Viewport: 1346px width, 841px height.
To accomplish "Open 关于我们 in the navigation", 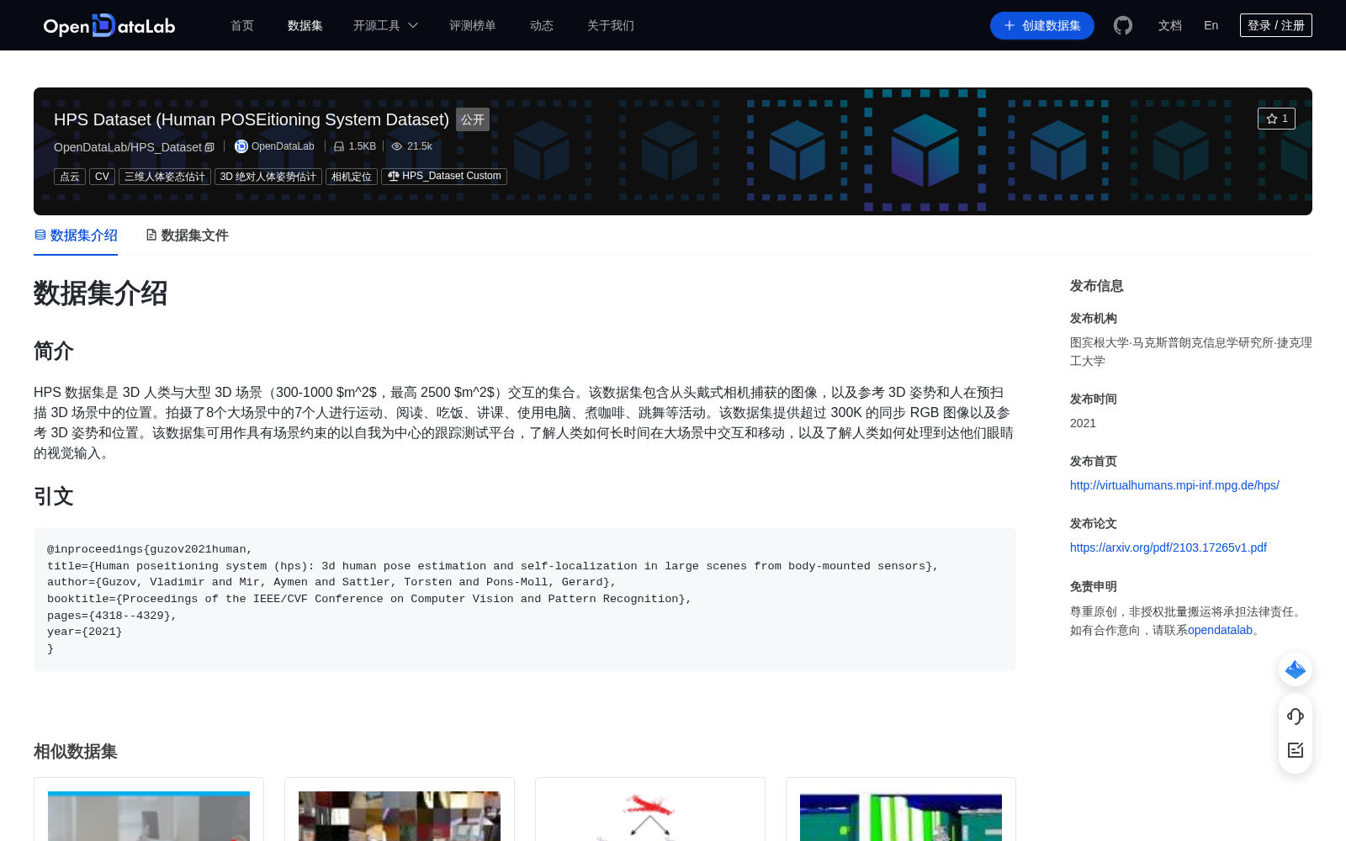I will pos(611,25).
